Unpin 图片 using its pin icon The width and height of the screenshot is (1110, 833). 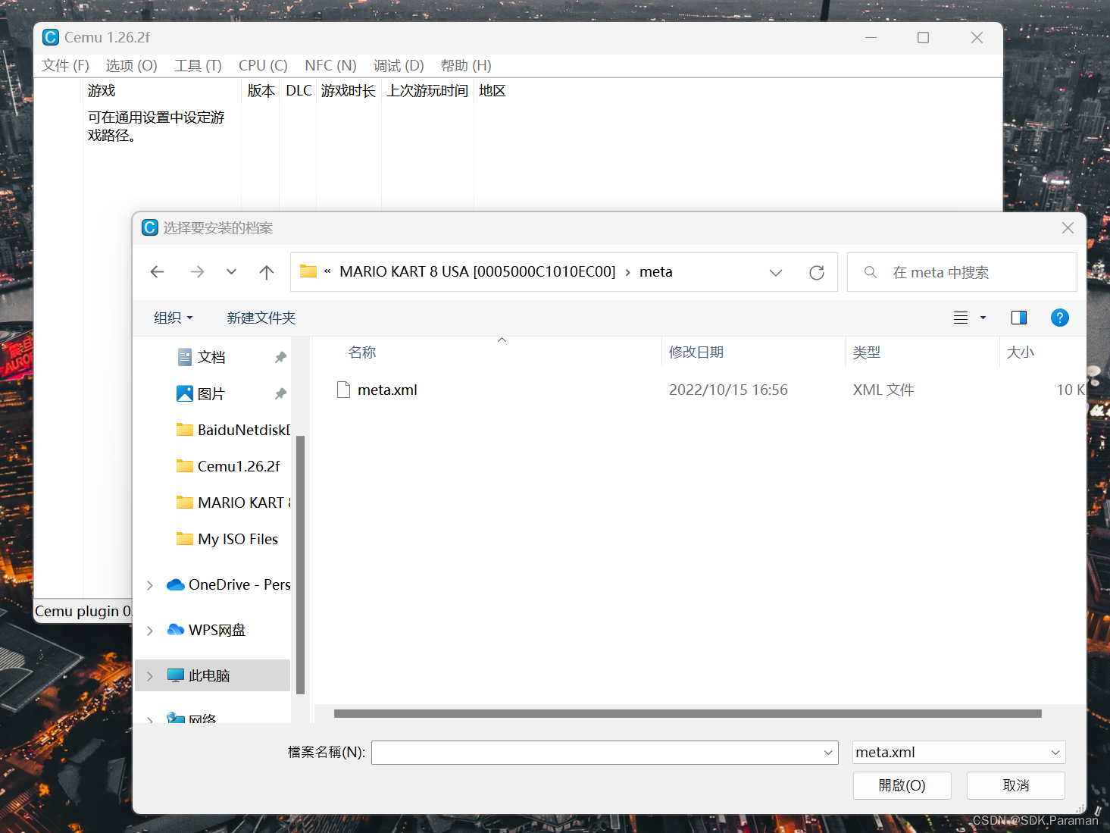click(x=280, y=393)
